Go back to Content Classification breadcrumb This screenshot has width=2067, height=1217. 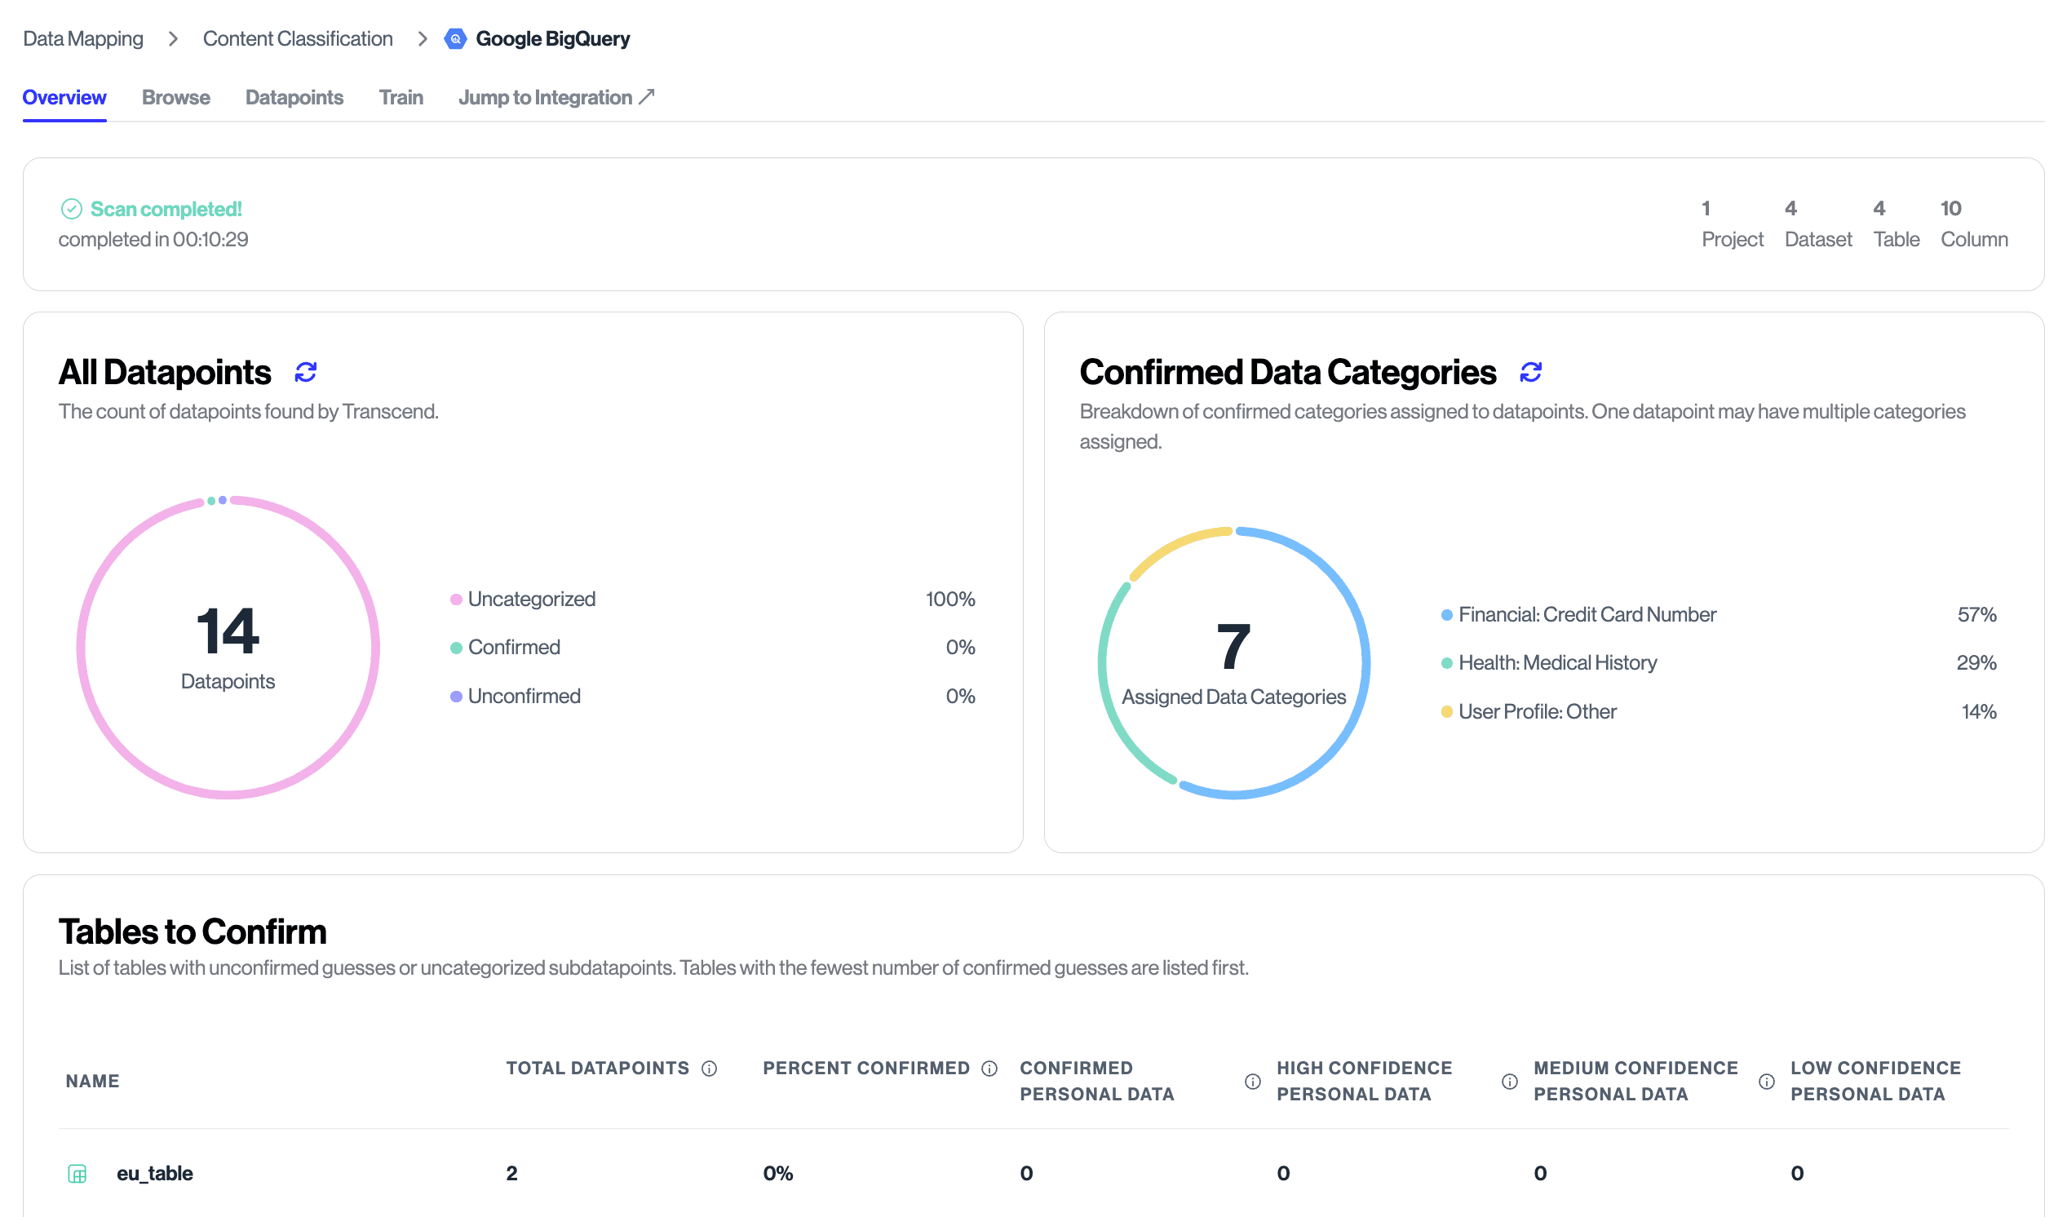pyautogui.click(x=298, y=38)
